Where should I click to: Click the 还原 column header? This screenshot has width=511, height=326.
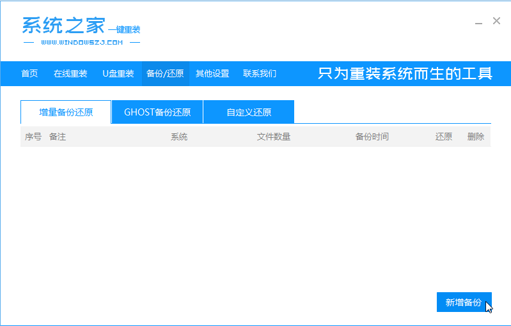pos(444,137)
